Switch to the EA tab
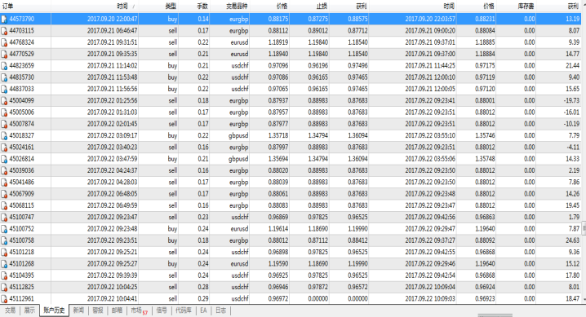The image size is (586, 317). 203,310
